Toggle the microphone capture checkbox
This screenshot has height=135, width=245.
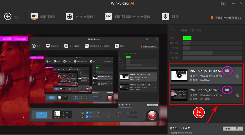point(87,117)
